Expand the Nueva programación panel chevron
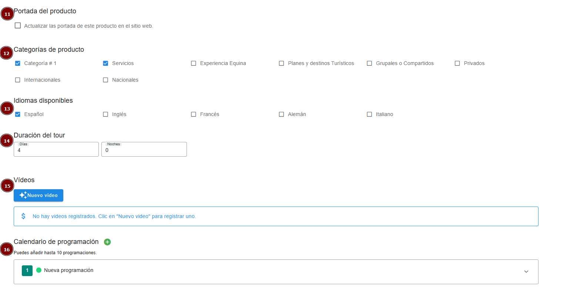 click(526, 272)
